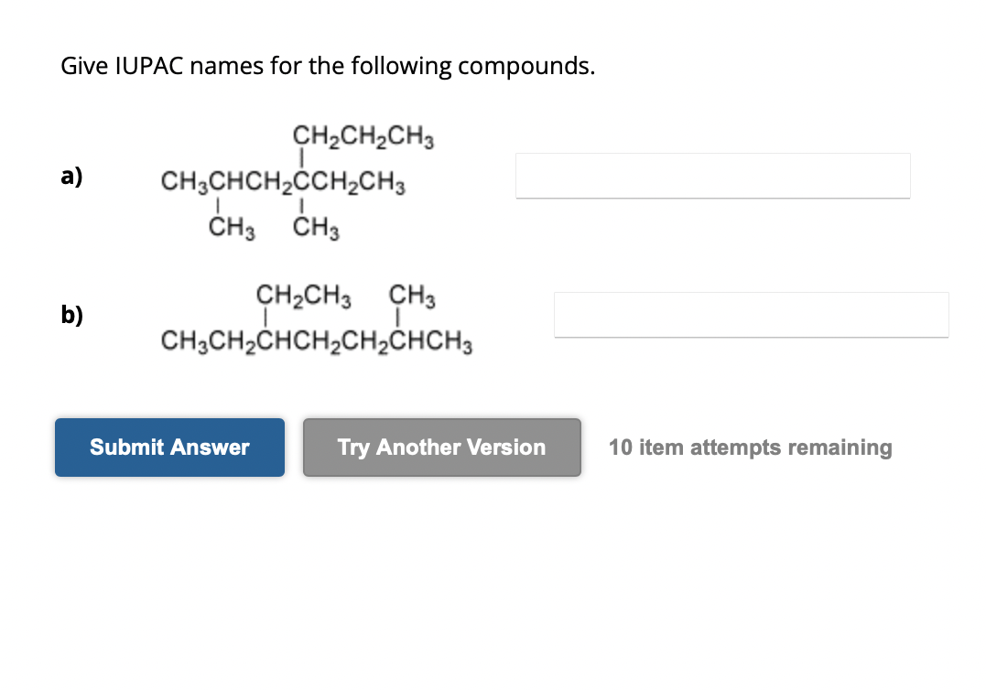
Task: Click the gray Try Another Version button
Action: [441, 447]
